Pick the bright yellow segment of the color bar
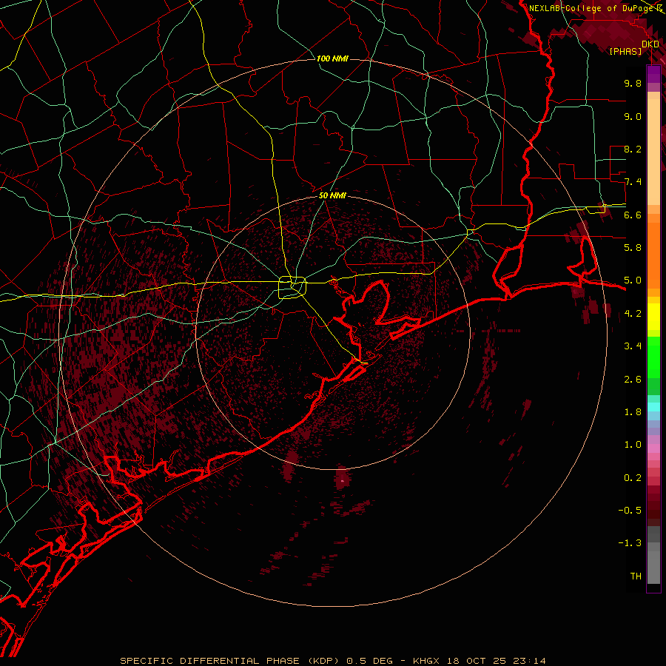The height and width of the screenshot is (666, 666). pyautogui.click(x=653, y=317)
